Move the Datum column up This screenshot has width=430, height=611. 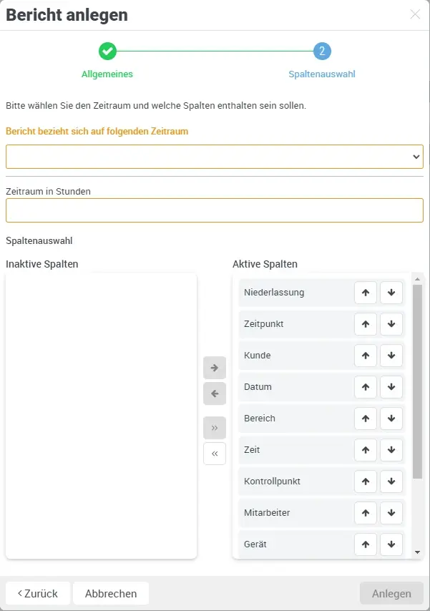point(366,386)
